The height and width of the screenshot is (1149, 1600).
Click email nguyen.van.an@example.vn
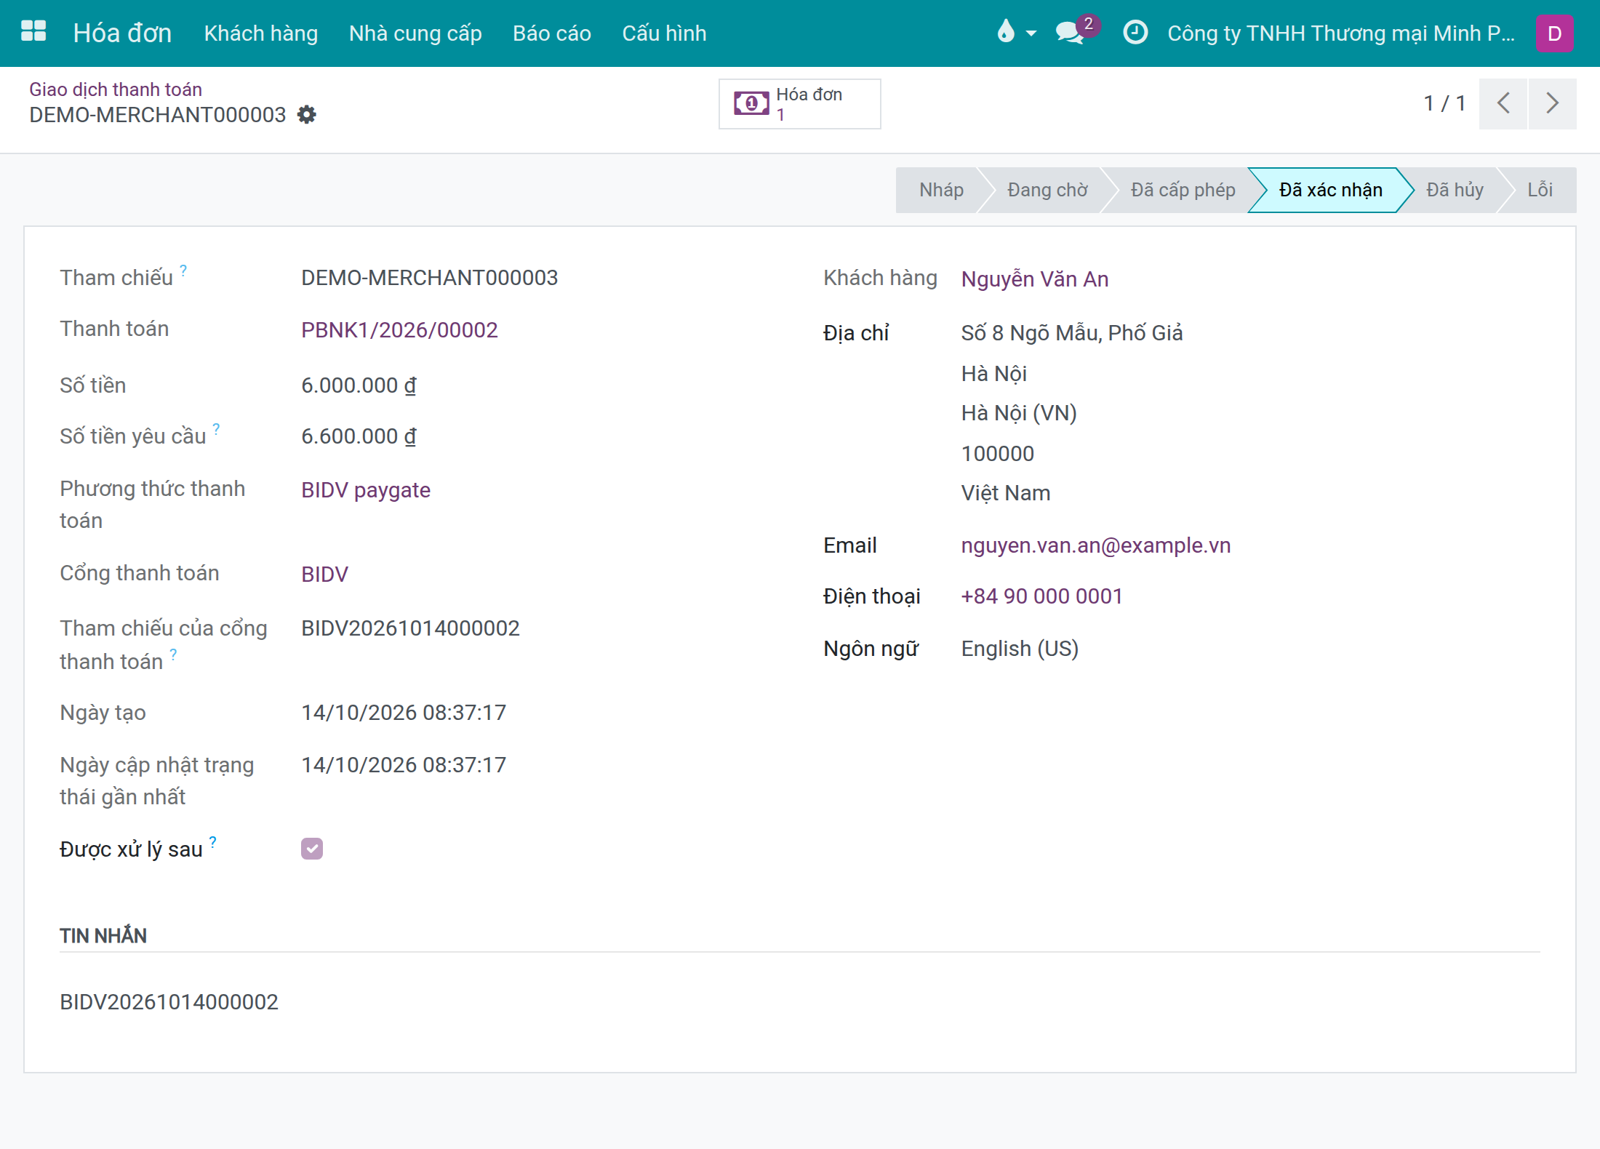coord(1095,545)
